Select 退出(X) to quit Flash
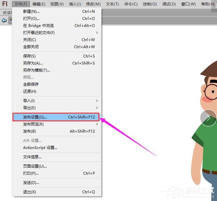Screen dimensions: 217x201 click(29, 192)
